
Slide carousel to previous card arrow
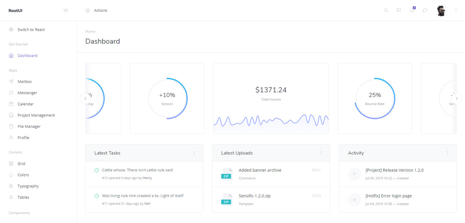point(85,98)
